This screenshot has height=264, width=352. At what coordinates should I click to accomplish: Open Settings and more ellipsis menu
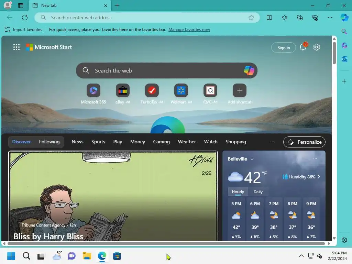(x=330, y=18)
